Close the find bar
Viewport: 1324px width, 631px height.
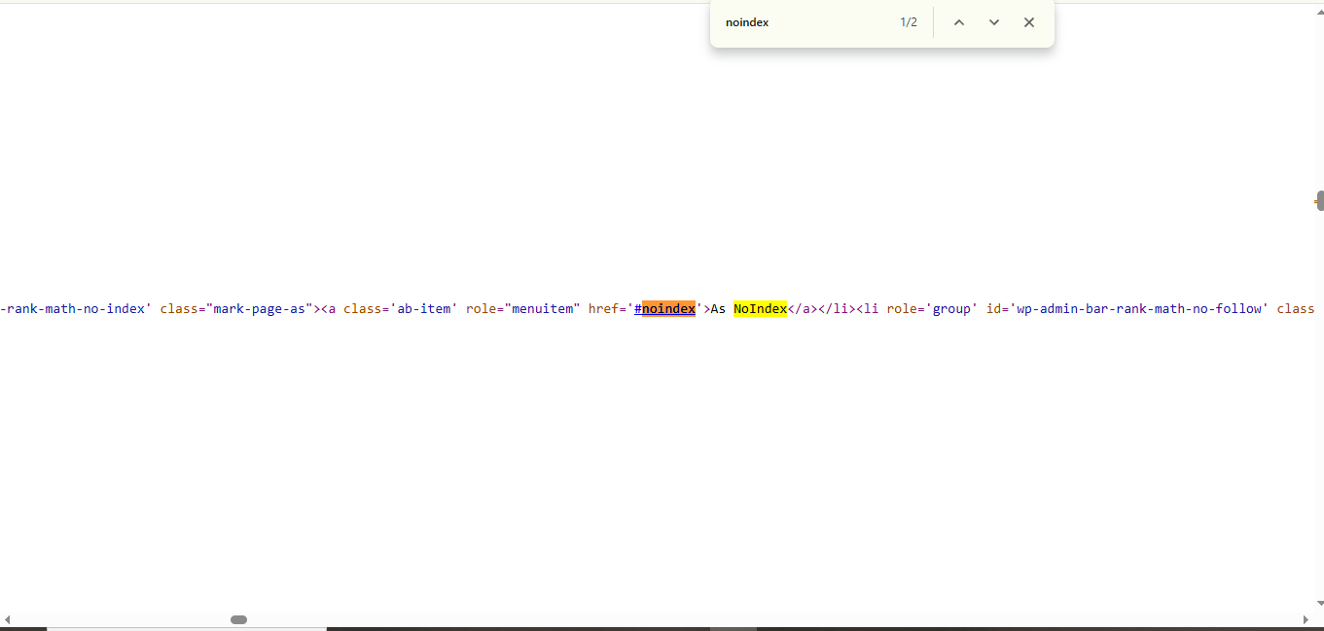[x=1029, y=22]
